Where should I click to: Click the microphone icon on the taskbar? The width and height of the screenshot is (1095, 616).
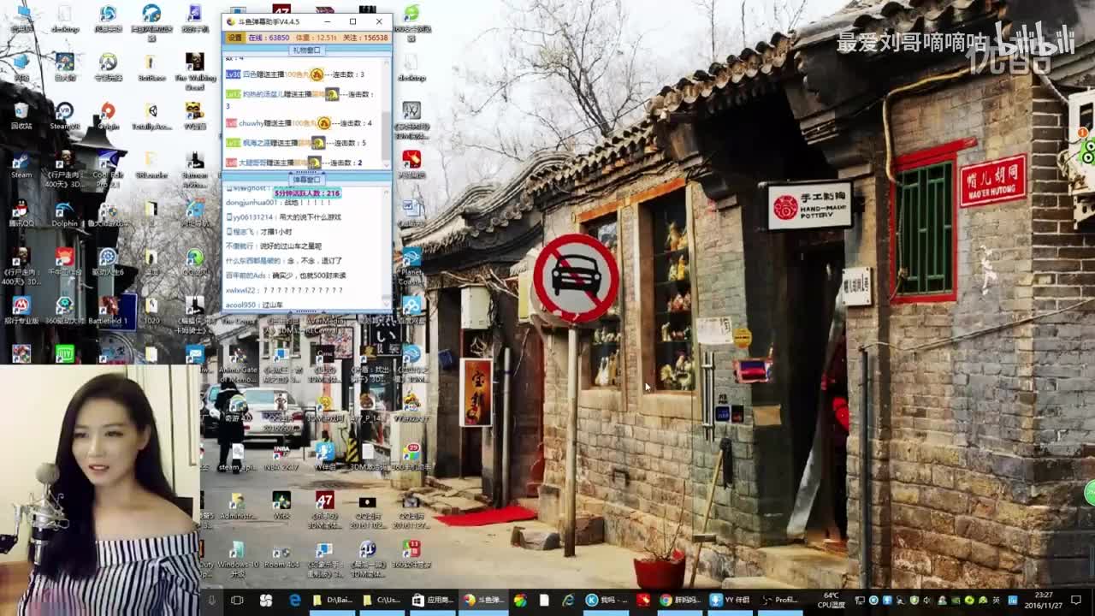point(211,601)
